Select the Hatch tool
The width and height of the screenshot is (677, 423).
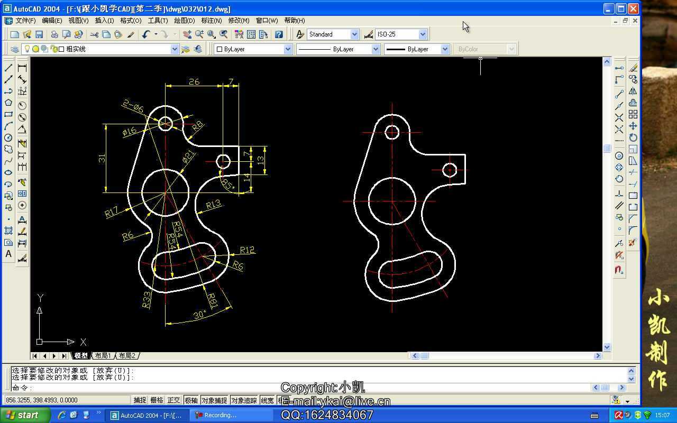8,231
